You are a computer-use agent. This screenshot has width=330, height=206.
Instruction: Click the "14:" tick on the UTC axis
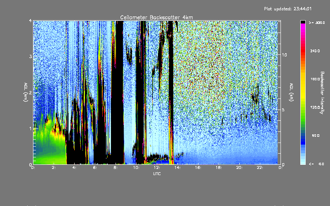177,168
